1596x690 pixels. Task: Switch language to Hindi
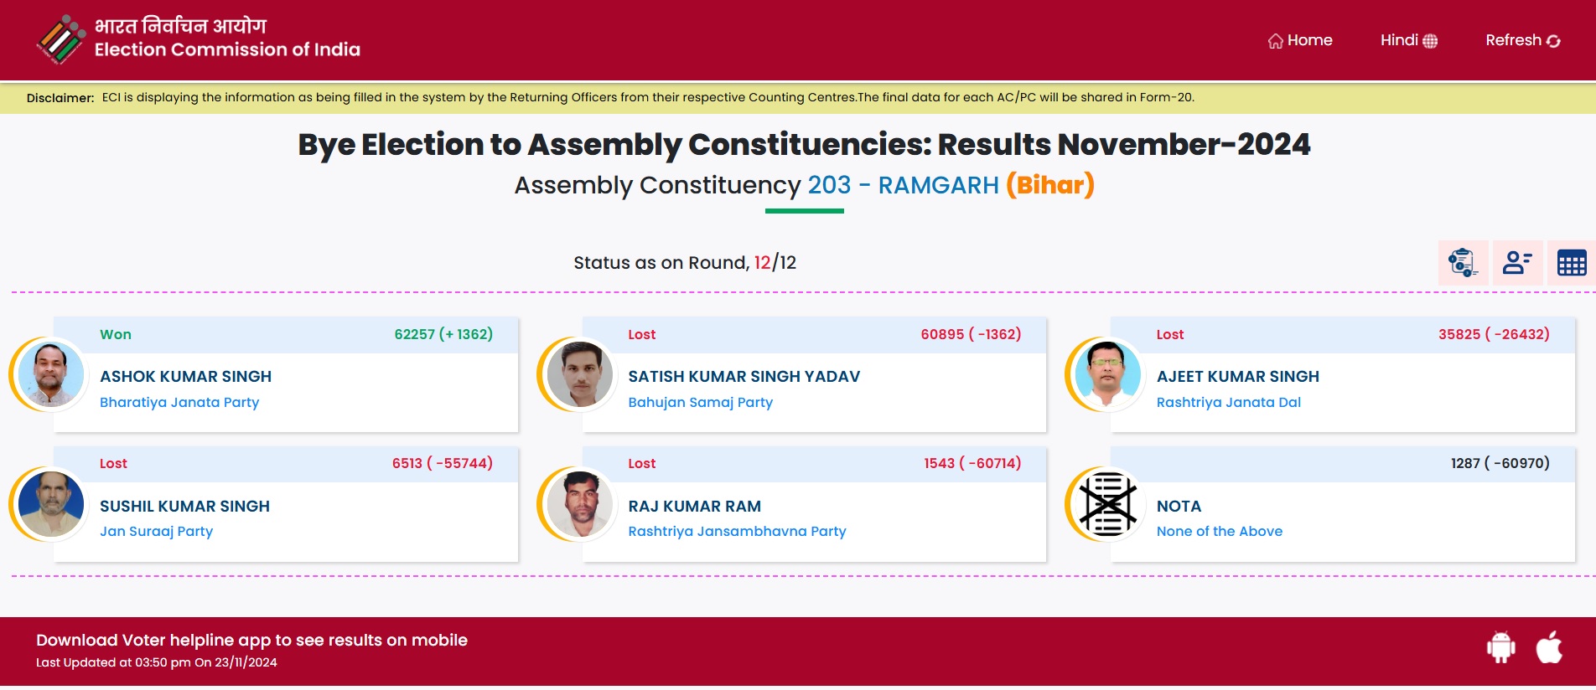(x=1408, y=40)
